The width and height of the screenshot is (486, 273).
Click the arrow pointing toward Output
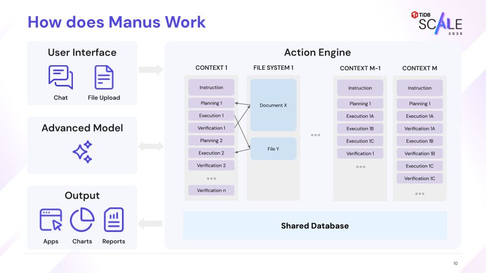pos(151,223)
